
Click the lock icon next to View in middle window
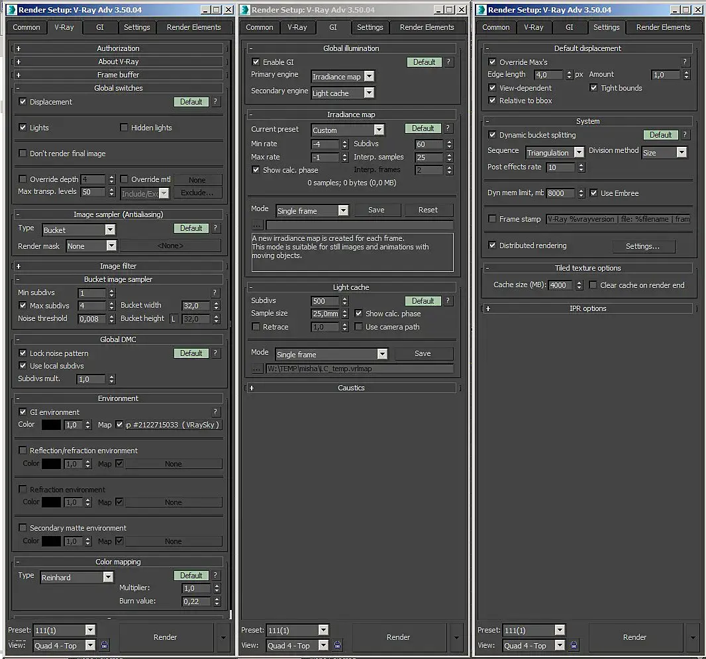click(337, 645)
